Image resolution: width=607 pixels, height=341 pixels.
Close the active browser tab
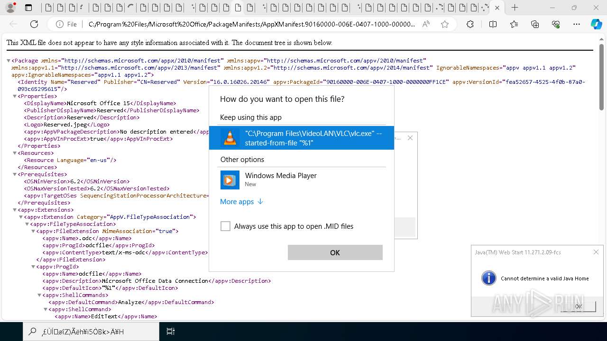[x=497, y=8]
